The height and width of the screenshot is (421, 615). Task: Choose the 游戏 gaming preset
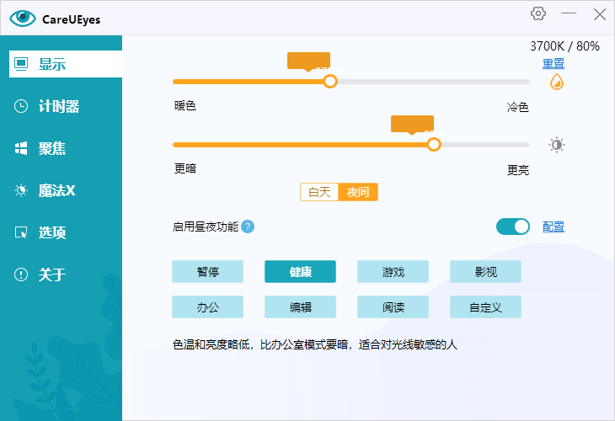(x=393, y=272)
